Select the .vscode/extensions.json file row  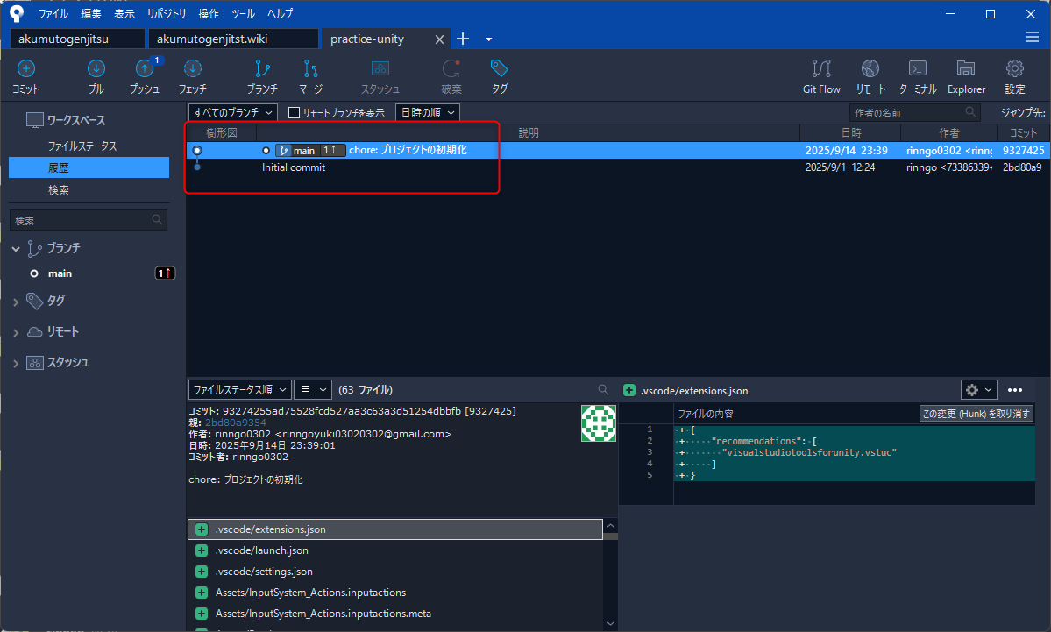(x=394, y=529)
